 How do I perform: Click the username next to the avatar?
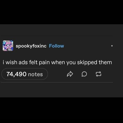[x=31, y=46]
